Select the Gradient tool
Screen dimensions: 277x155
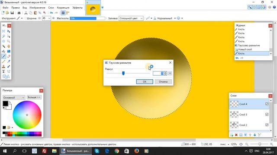[x=9, y=51]
